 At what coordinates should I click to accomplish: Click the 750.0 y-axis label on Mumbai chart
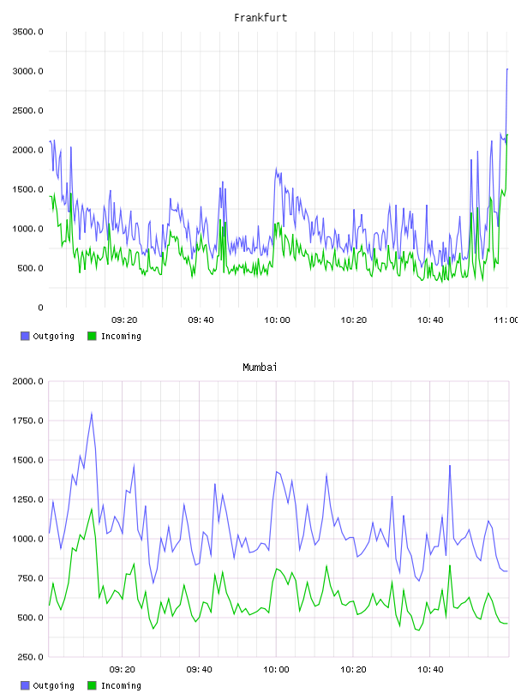pos(30,578)
